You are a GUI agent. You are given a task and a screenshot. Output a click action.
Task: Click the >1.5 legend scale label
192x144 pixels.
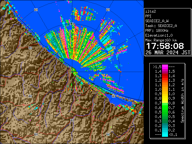coord(157,67)
